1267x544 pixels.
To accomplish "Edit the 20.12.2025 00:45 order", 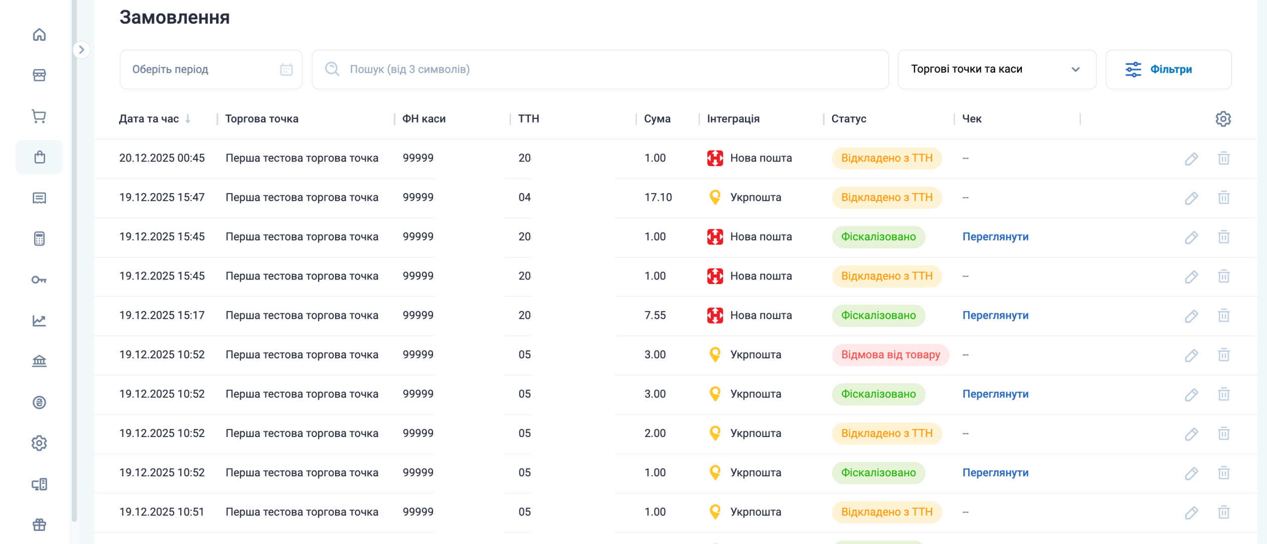I will tap(1191, 159).
